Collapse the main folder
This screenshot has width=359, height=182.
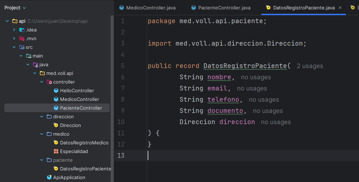click(21, 56)
